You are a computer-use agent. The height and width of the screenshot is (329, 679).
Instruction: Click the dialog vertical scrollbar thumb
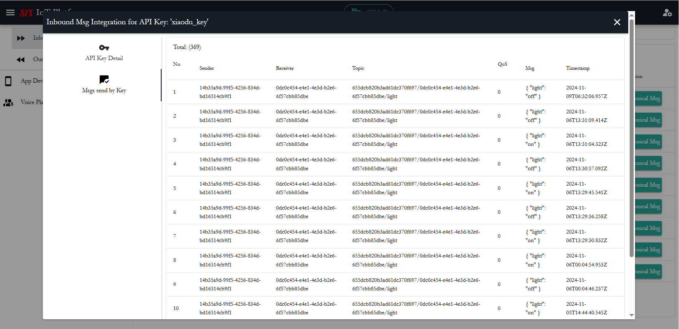[x=631, y=138]
